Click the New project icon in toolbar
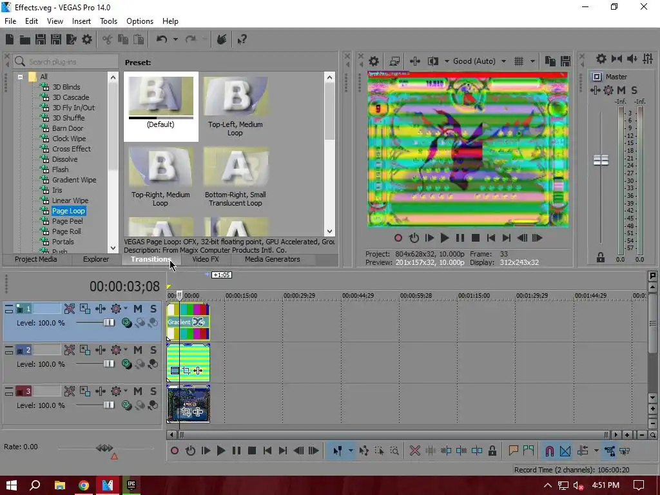660x495 pixels. [x=10, y=39]
